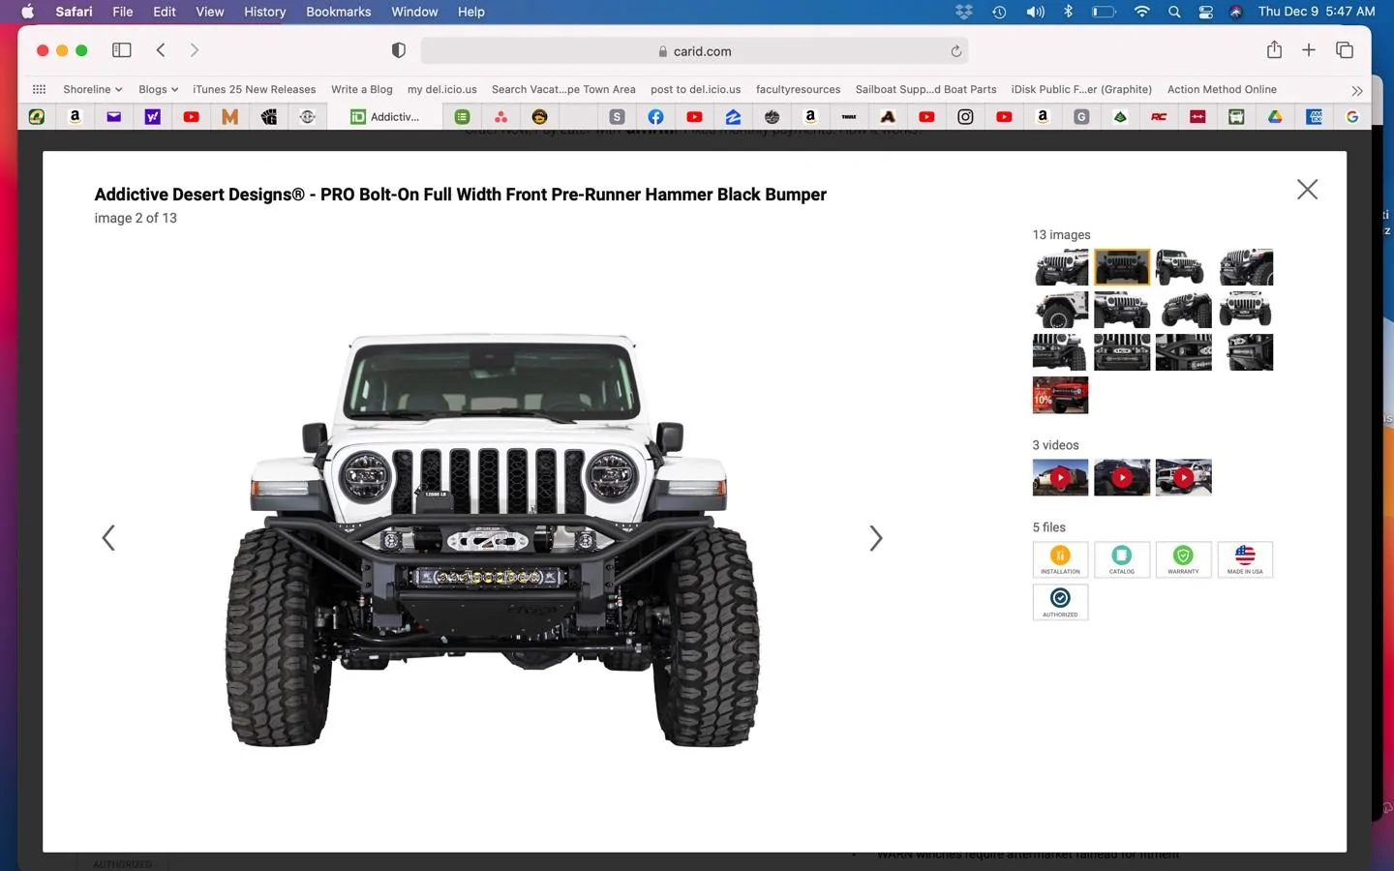The height and width of the screenshot is (871, 1394).
Task: Show the hidden bookmarks overflow chevron
Action: click(x=1357, y=90)
